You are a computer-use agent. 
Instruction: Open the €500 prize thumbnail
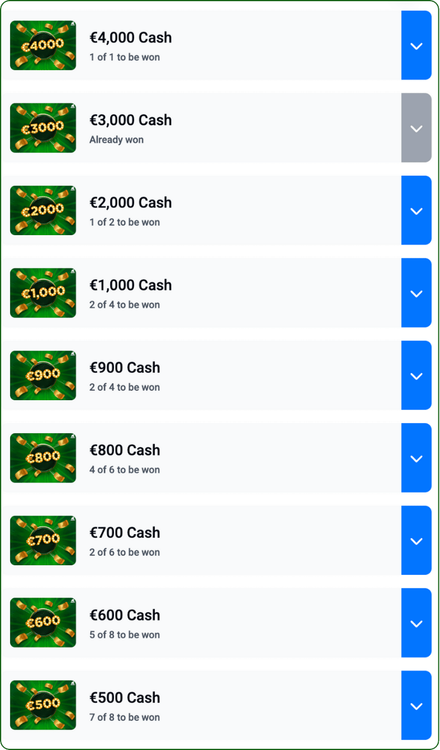[43, 706]
